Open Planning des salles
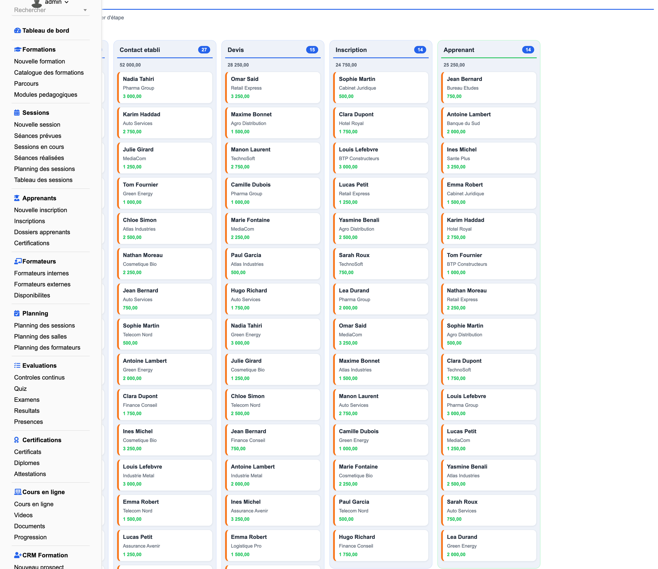This screenshot has width=658, height=569. [x=40, y=336]
